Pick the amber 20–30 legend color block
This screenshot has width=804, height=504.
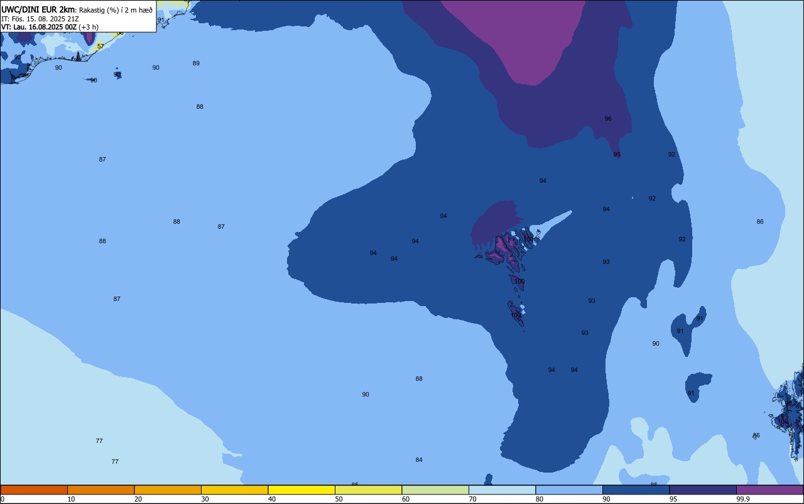[168, 490]
